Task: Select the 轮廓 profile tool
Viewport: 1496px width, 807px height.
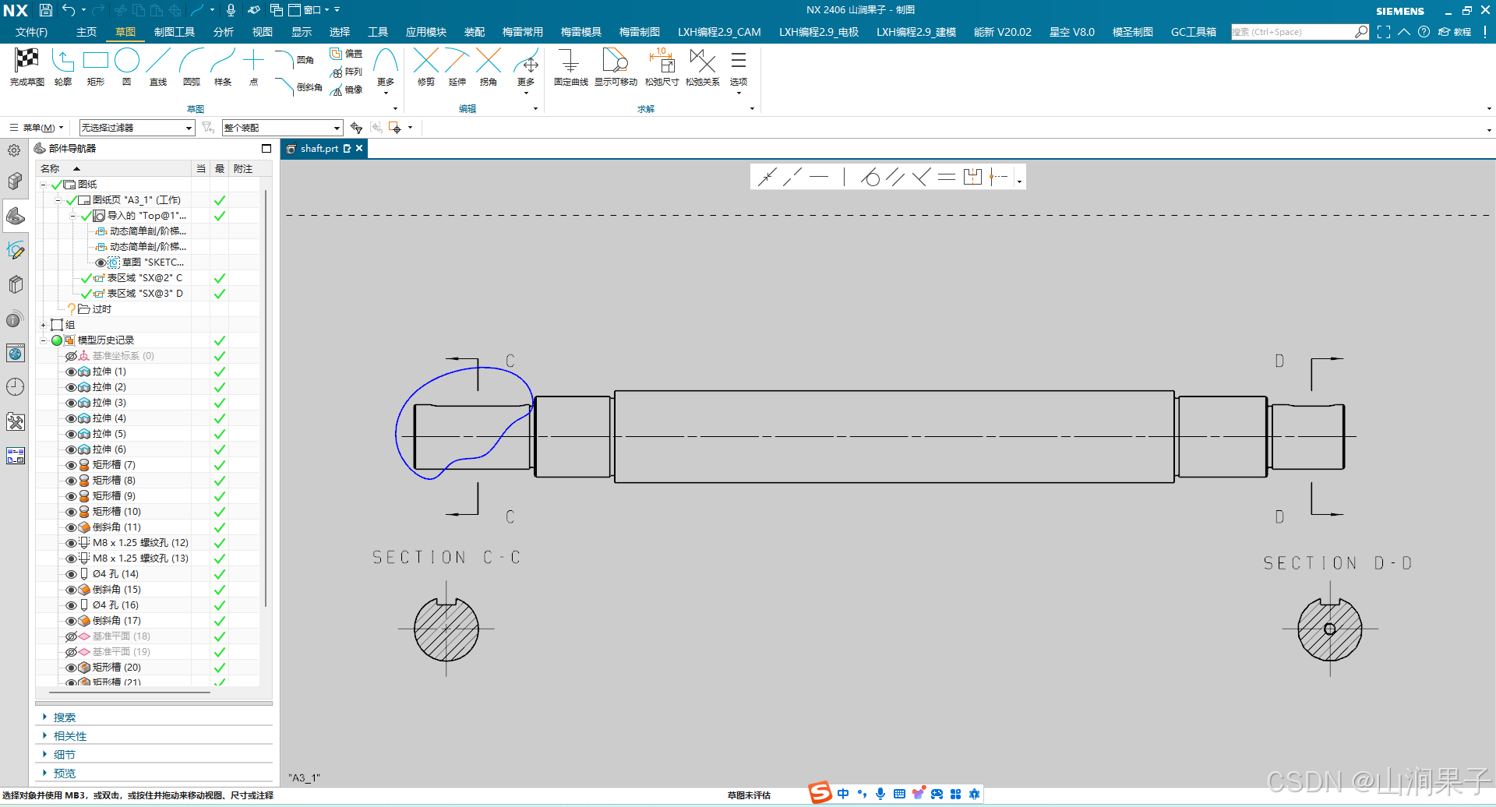Action: [63, 67]
